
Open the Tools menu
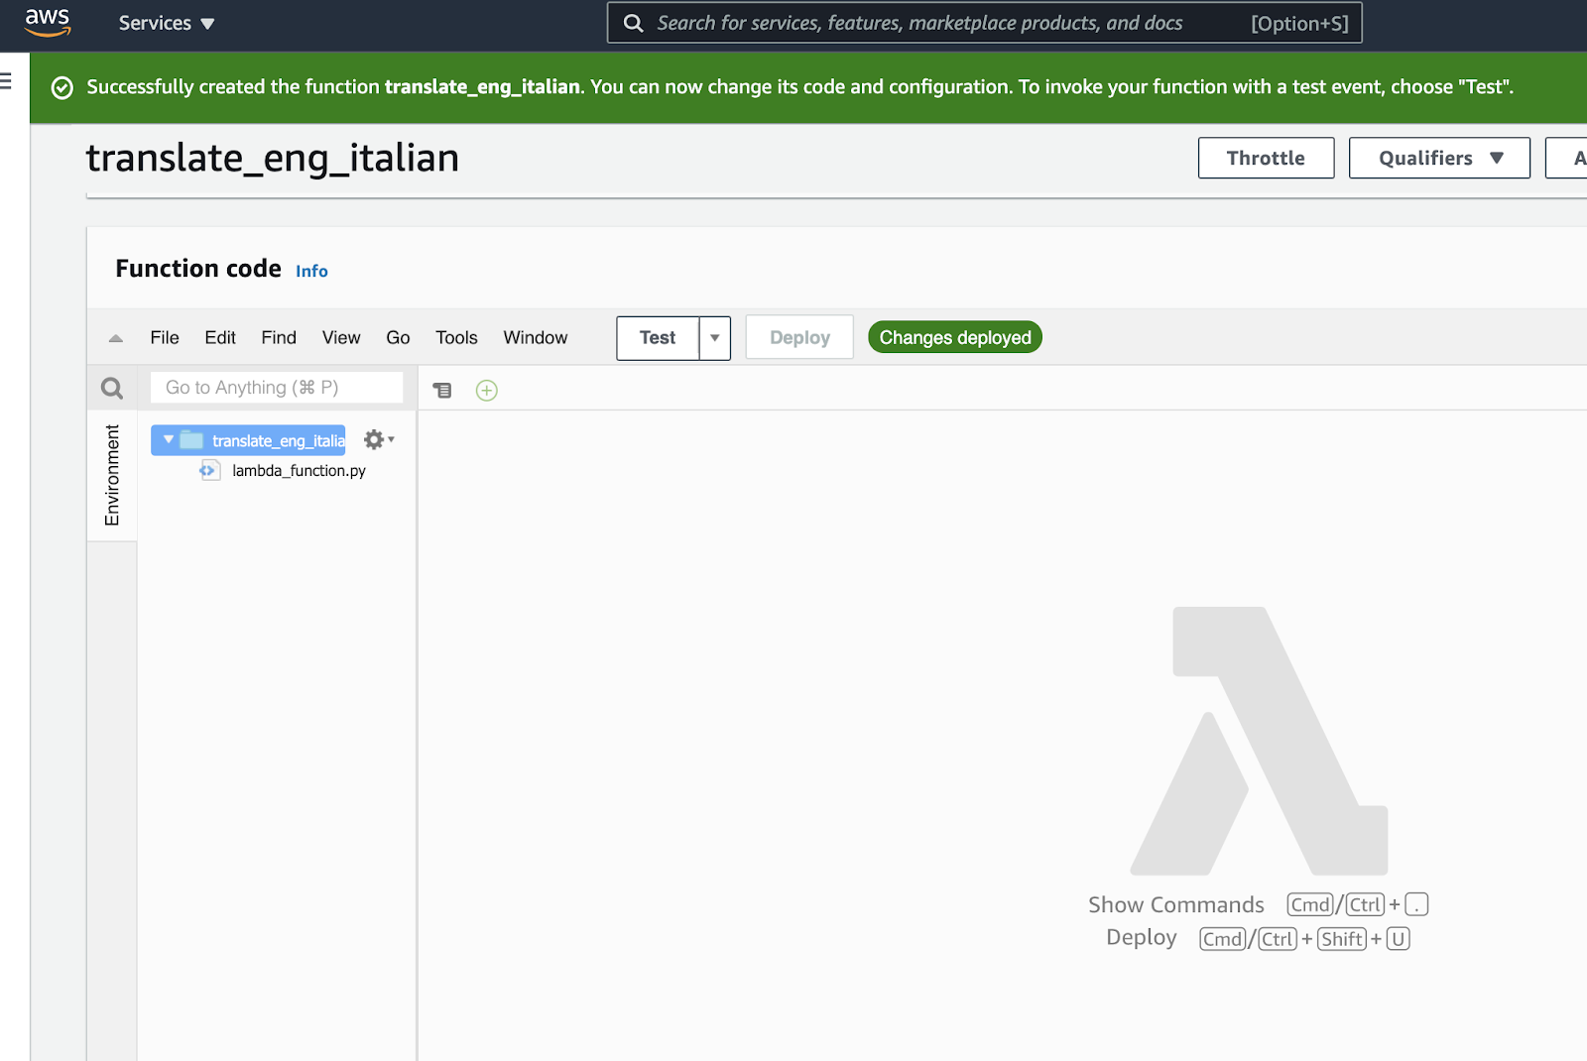[x=456, y=338]
